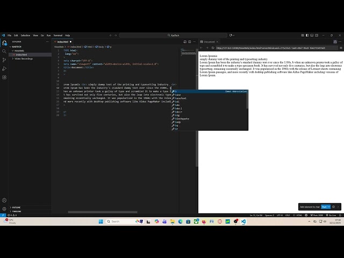344x258 pixels.
Task: Open Add element to chat settings gear
Action: tap(333, 206)
